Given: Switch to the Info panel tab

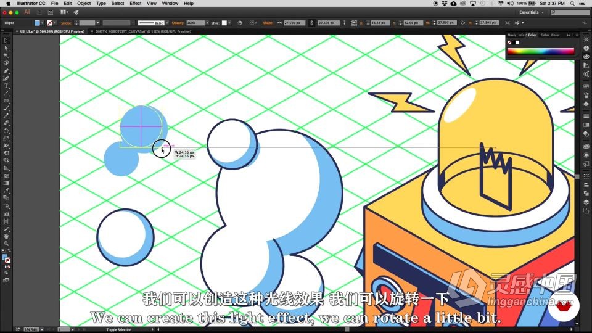Looking at the screenshot, I should (x=521, y=35).
